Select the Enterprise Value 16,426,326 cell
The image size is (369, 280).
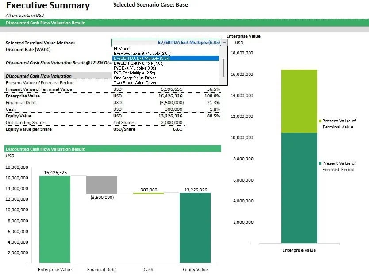pos(170,96)
